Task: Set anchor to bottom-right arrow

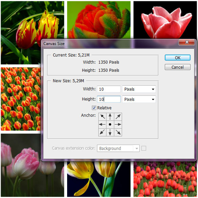Action: click(118, 132)
